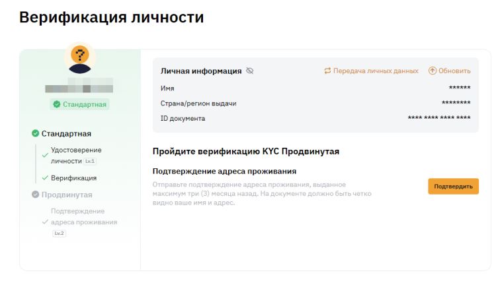This screenshot has width=496, height=285.
Task: Click the gray check icon beside Продвинутая
Action: (x=35, y=195)
